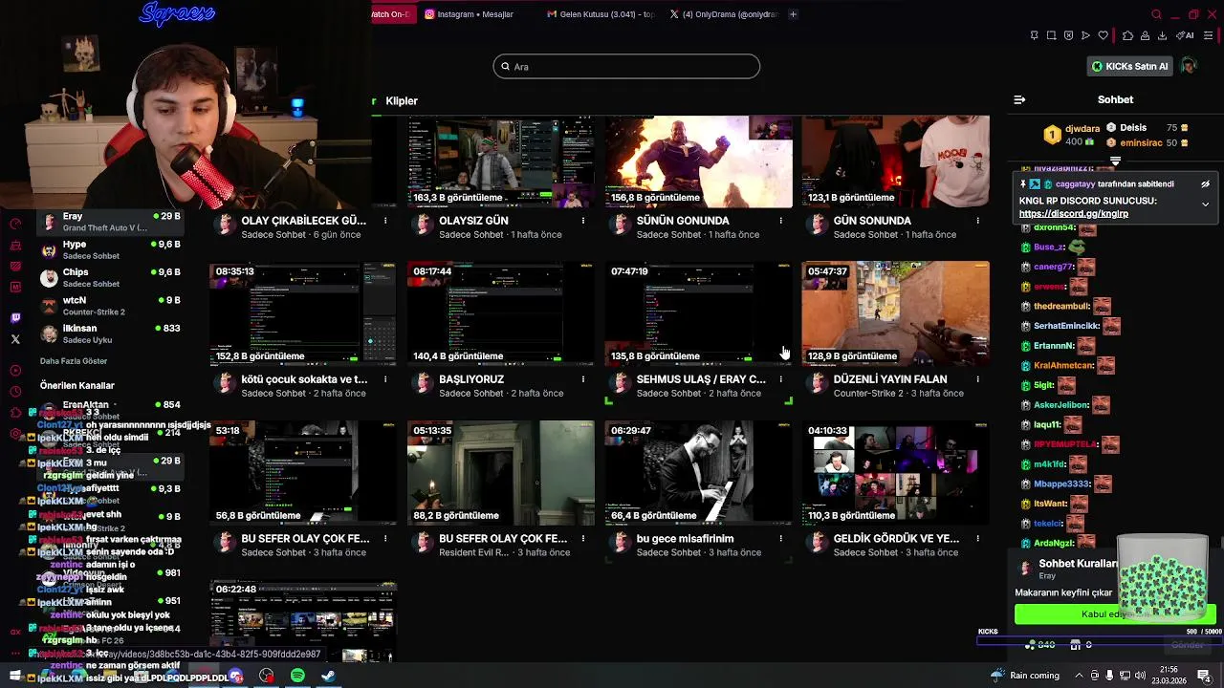Open the Twitch sidebar icon
Image resolution: width=1224 pixels, height=688 pixels.
coord(15,318)
